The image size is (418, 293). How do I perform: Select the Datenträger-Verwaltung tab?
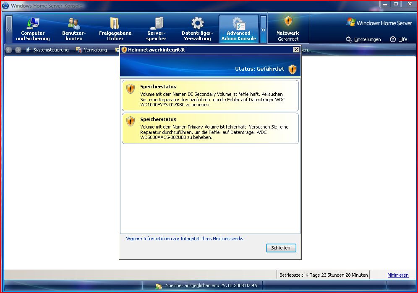point(197,29)
